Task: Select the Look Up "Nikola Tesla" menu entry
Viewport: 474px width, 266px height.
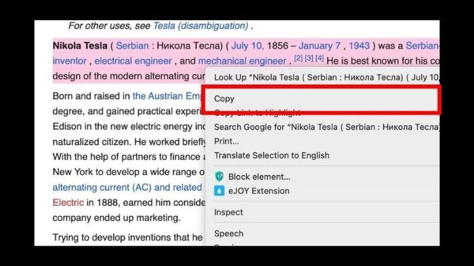Action: (322, 78)
